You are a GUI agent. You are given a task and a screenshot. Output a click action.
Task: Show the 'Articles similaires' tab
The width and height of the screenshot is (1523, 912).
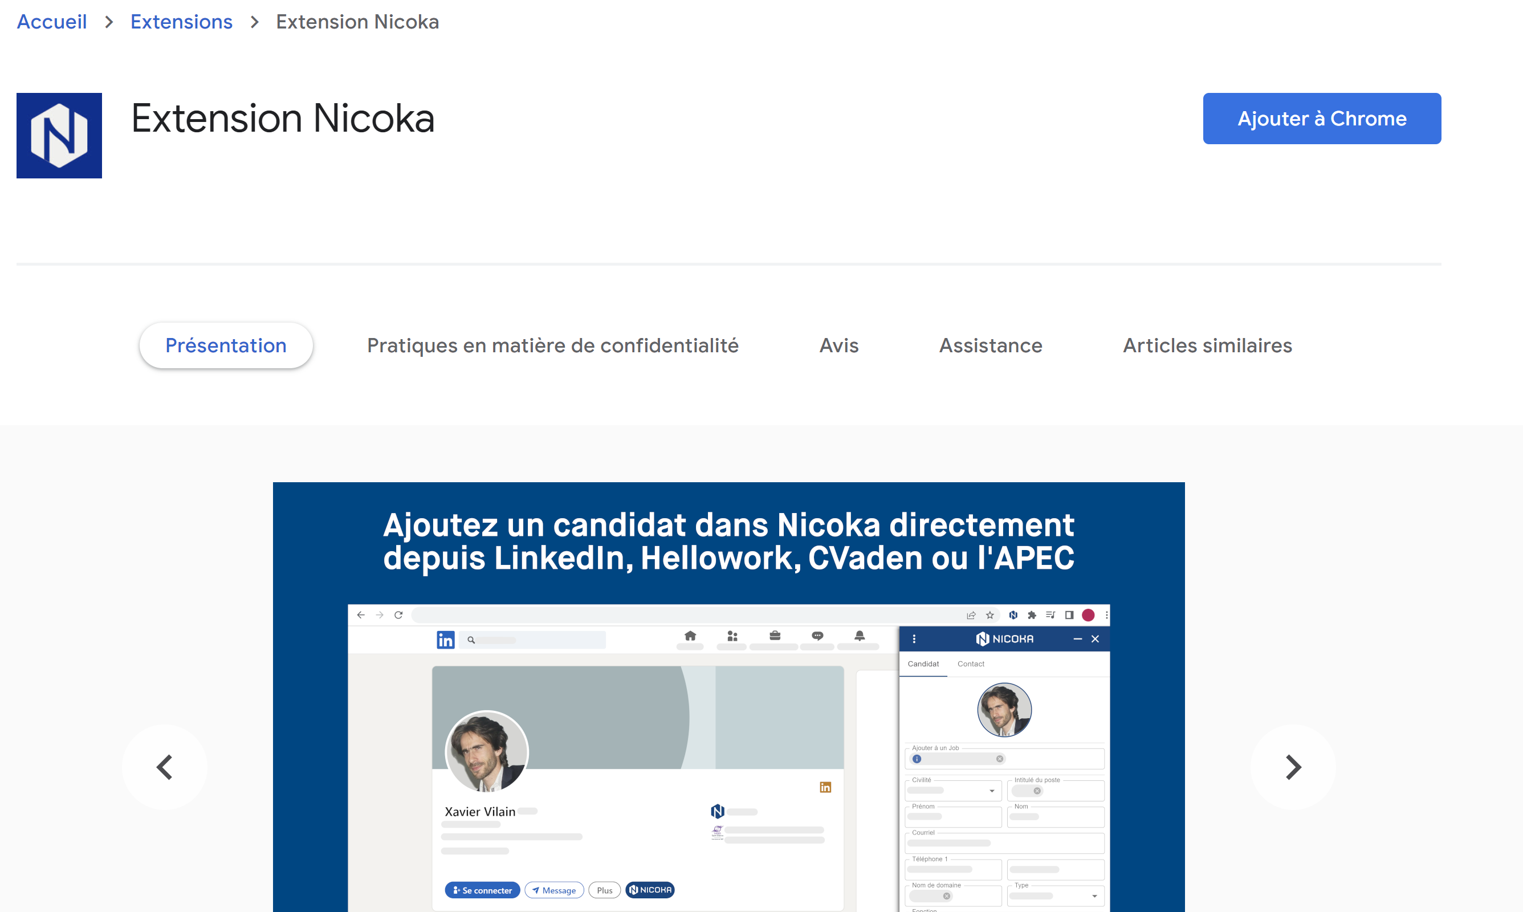pyautogui.click(x=1207, y=345)
